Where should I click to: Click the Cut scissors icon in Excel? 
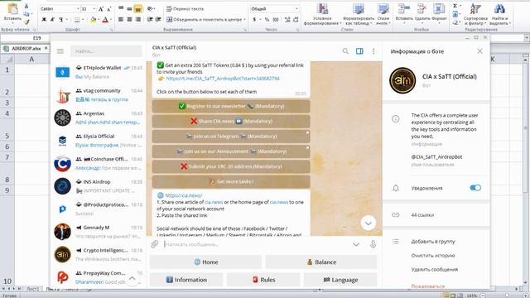click(26, 7)
